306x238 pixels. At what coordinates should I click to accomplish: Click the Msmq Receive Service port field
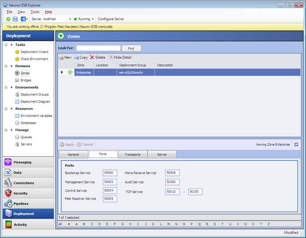coord(172,173)
